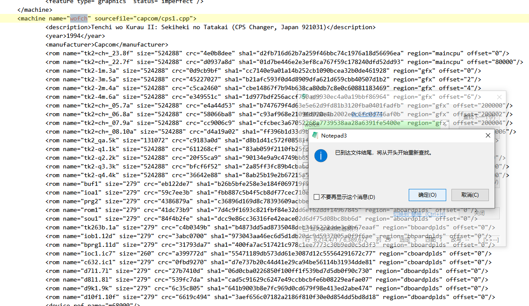This screenshot has height=306, width=529.
Task: Click the closing </machine> tag line
Action: click(x=35, y=10)
